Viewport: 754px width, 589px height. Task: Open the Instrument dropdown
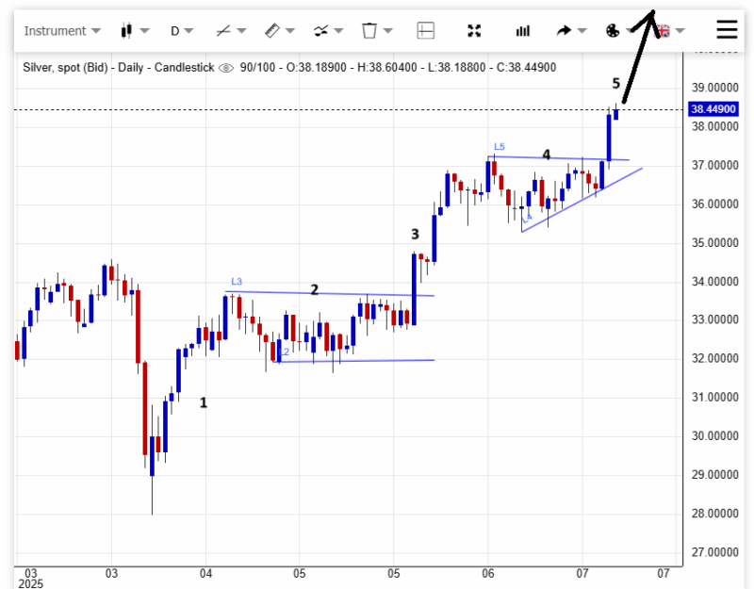pyautogui.click(x=61, y=30)
